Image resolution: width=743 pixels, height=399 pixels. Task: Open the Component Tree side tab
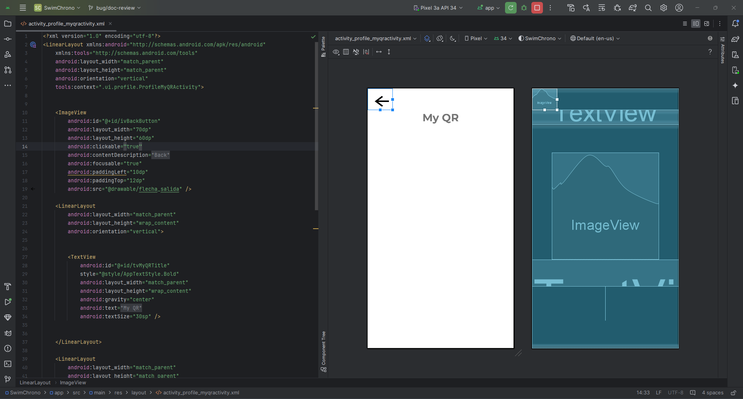(324, 351)
